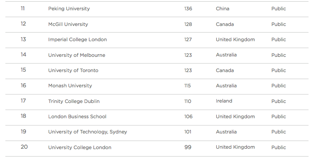Select McGill University in the list

pyautogui.click(x=68, y=24)
